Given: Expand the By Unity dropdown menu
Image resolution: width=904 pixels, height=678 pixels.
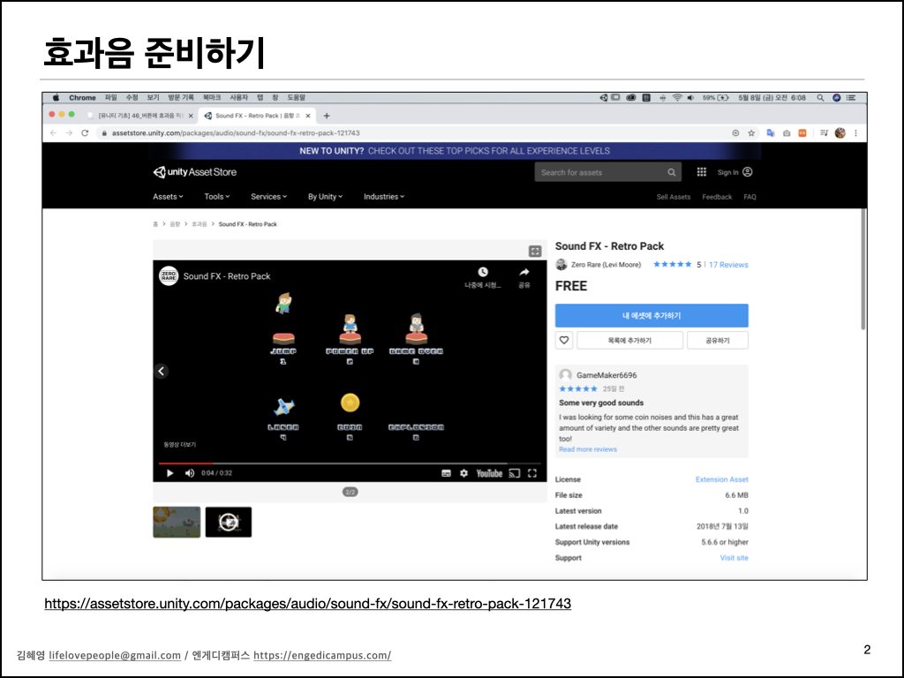Looking at the screenshot, I should (325, 197).
